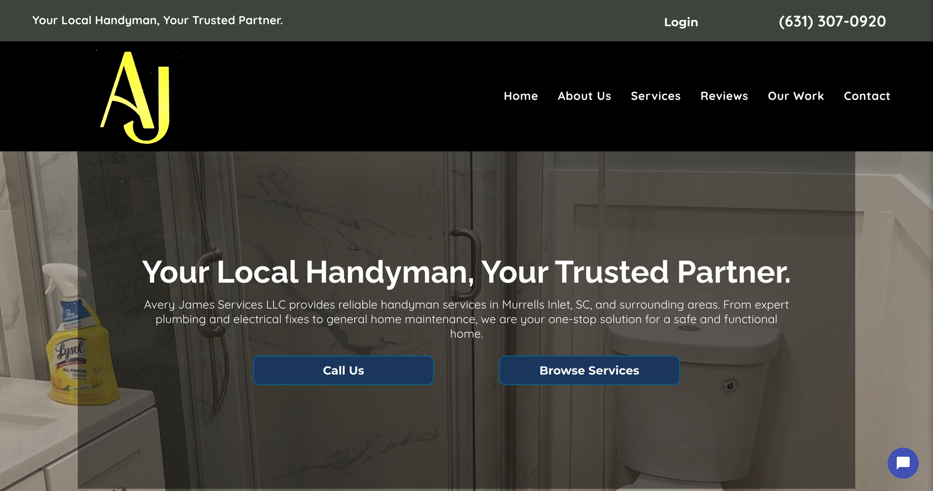Open the chat bubble widget
Viewport: 933px width, 491px height.
(903, 463)
